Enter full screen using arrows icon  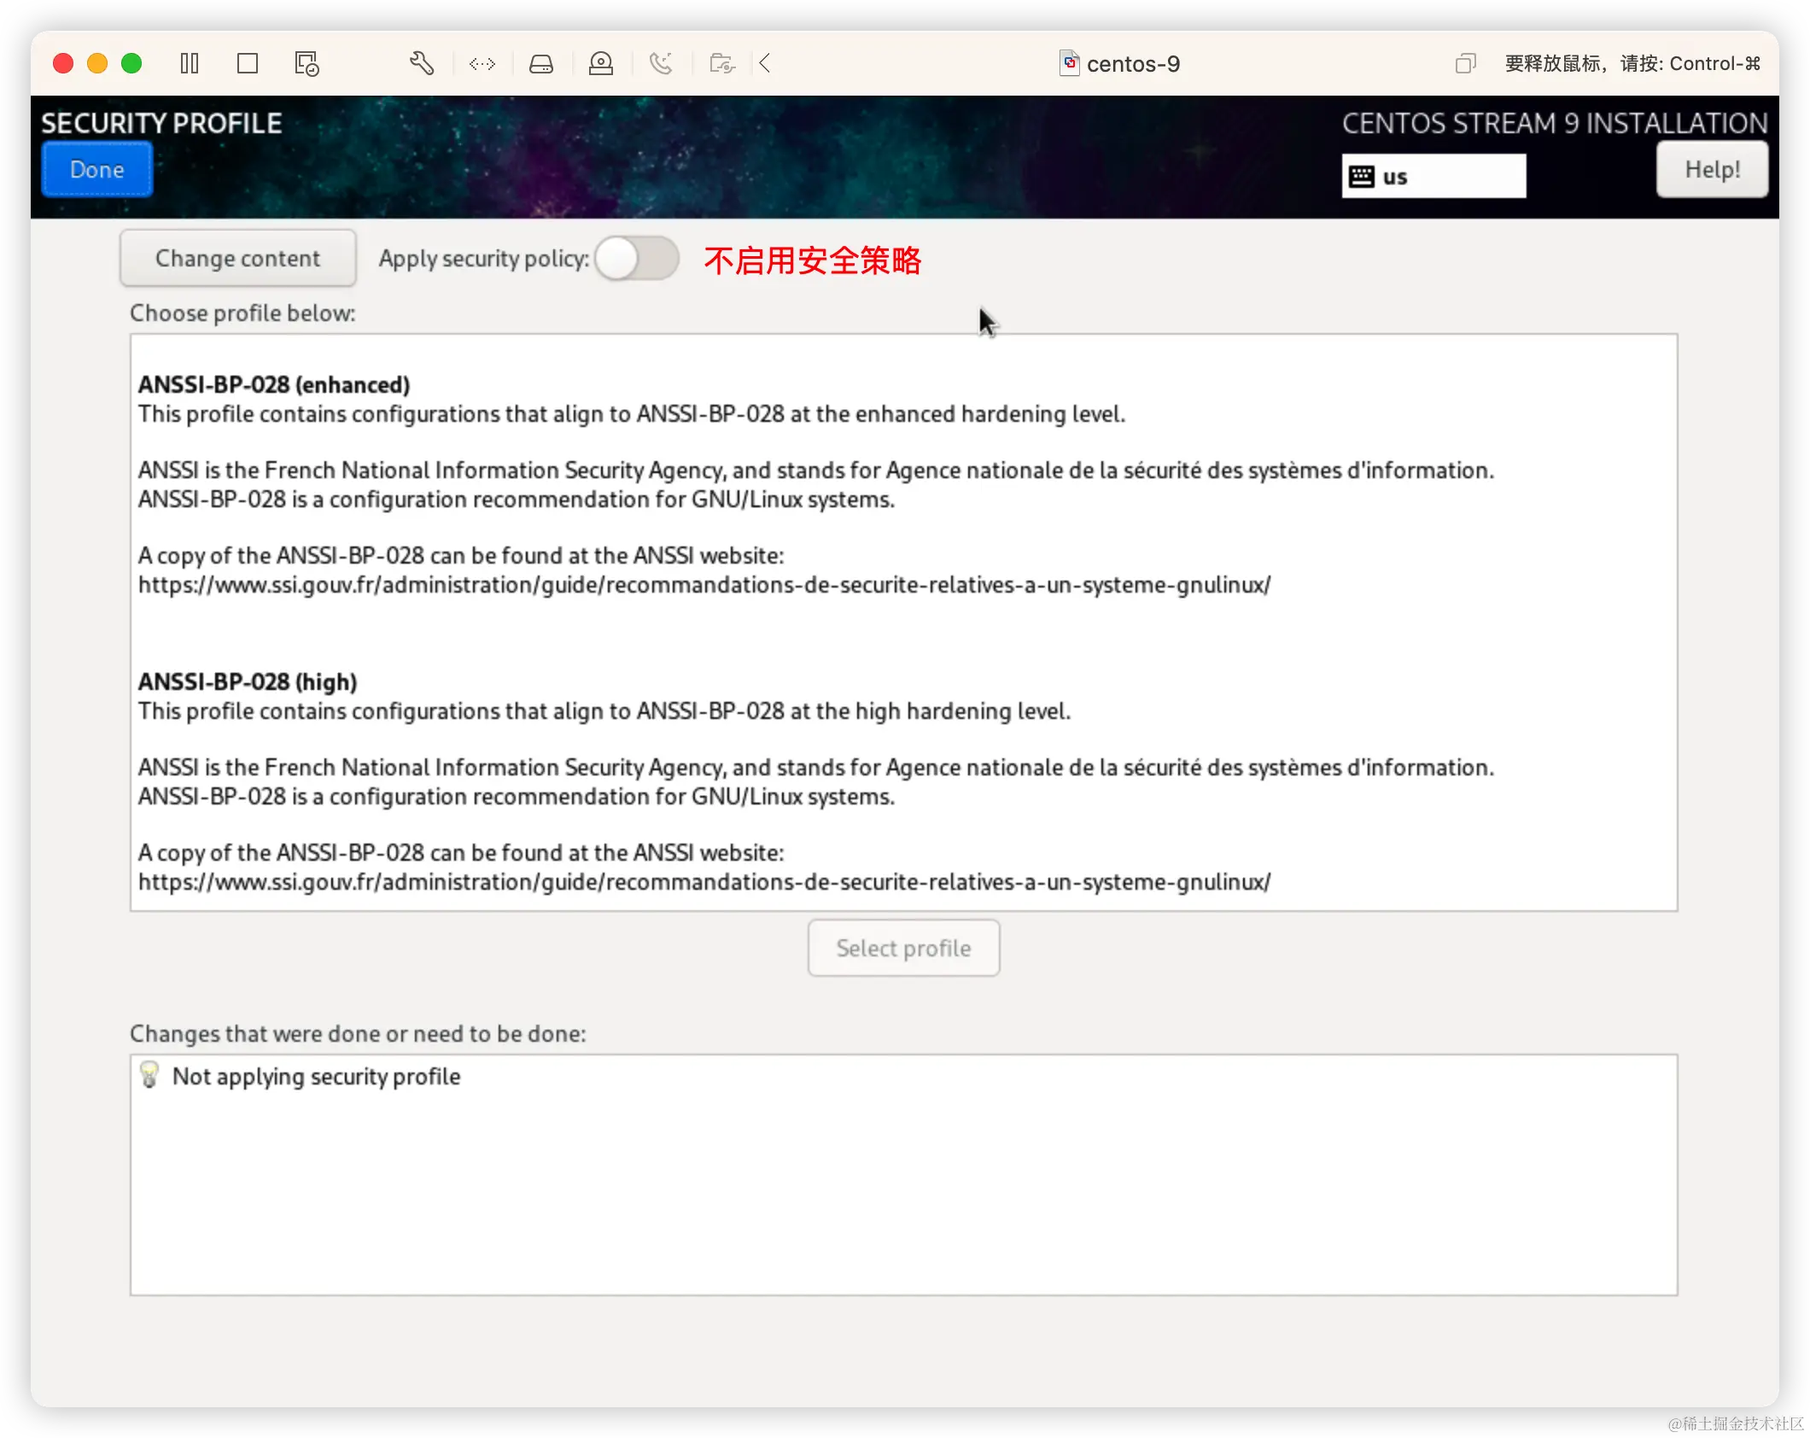point(482,63)
